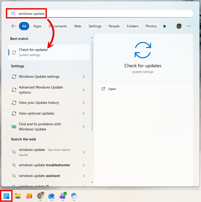
Task: Click the user profile picture icon
Action: pos(179,26)
